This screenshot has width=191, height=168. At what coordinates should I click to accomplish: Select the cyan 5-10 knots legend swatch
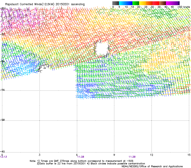coord(122,3)
